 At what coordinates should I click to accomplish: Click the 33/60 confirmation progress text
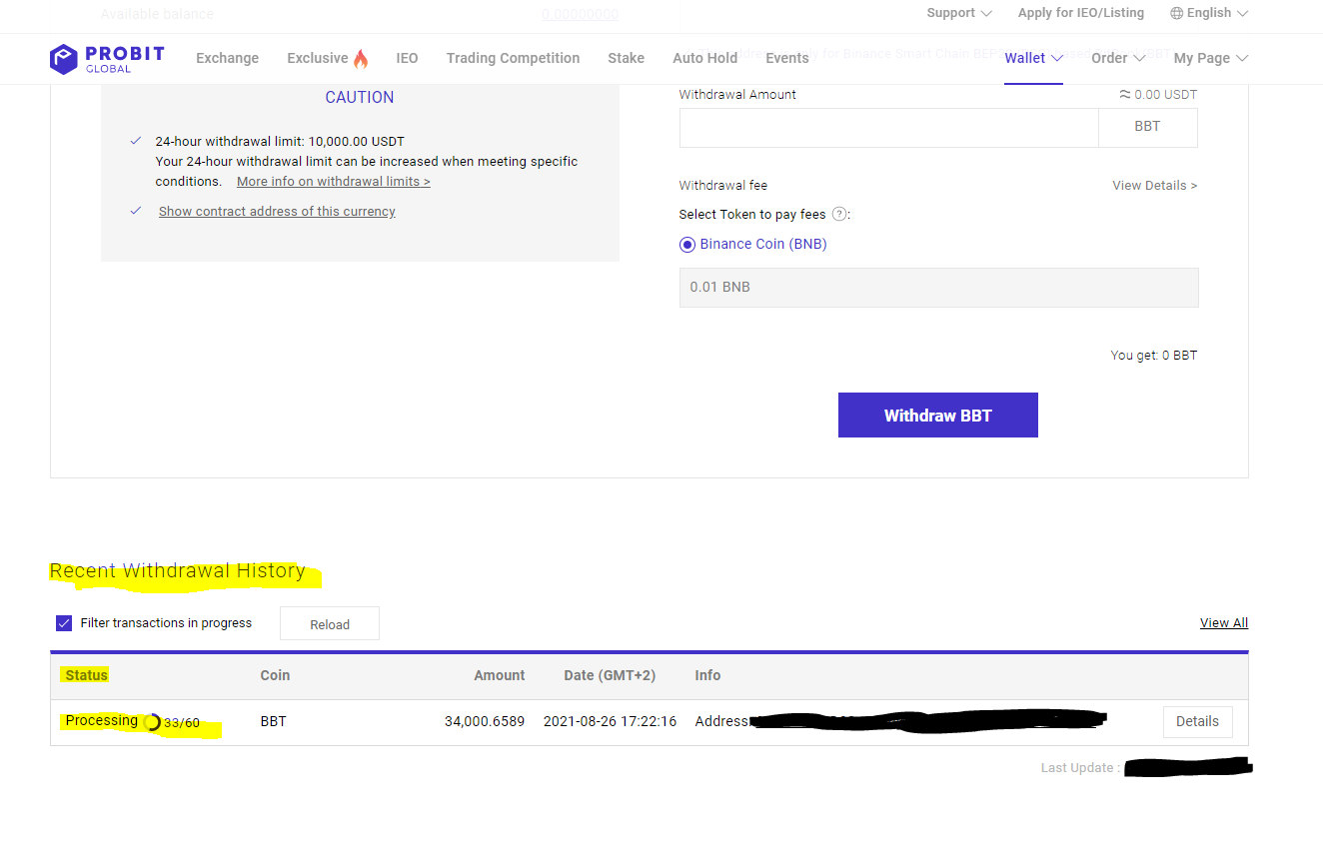(182, 723)
